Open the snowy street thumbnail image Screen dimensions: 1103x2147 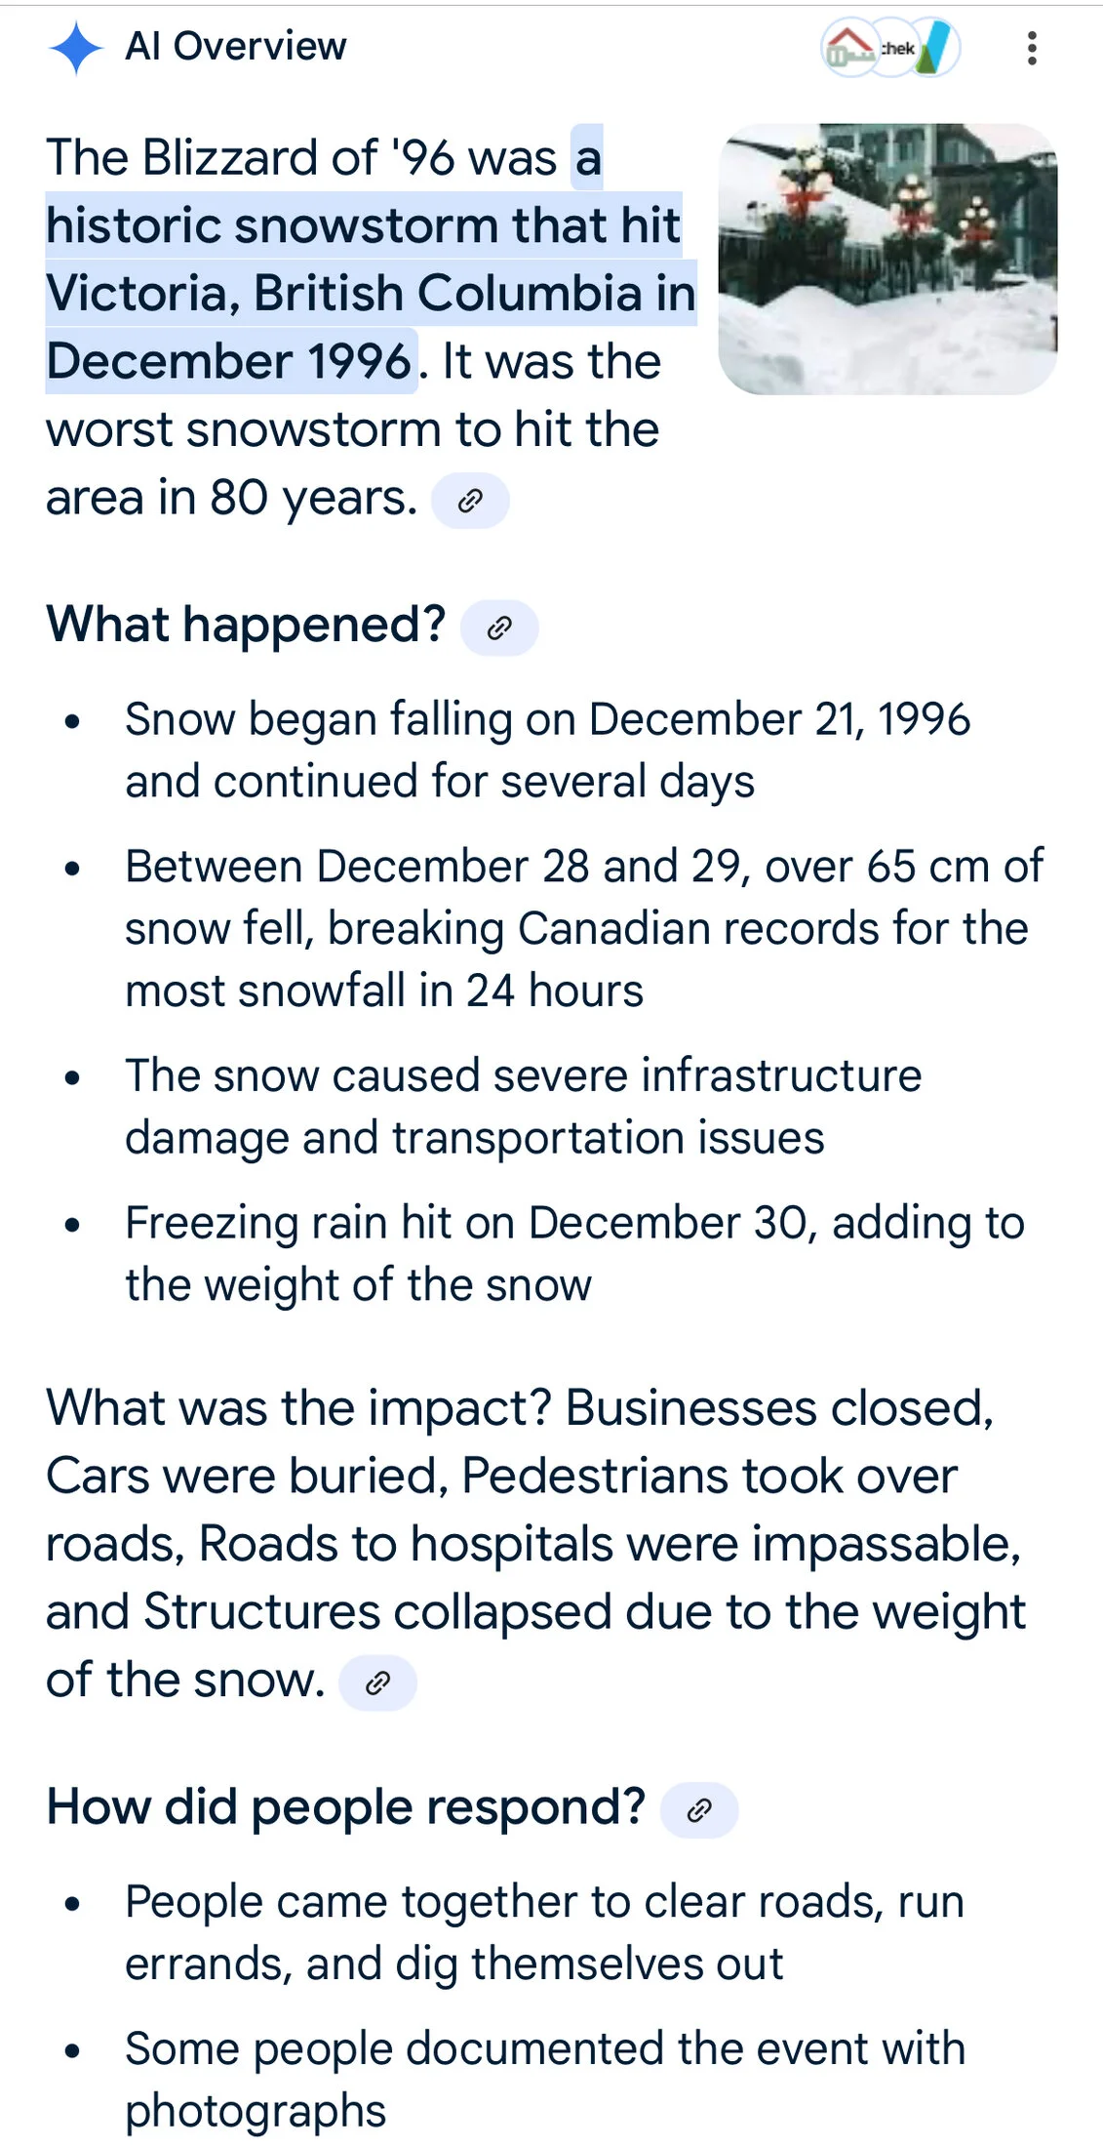pos(887,259)
